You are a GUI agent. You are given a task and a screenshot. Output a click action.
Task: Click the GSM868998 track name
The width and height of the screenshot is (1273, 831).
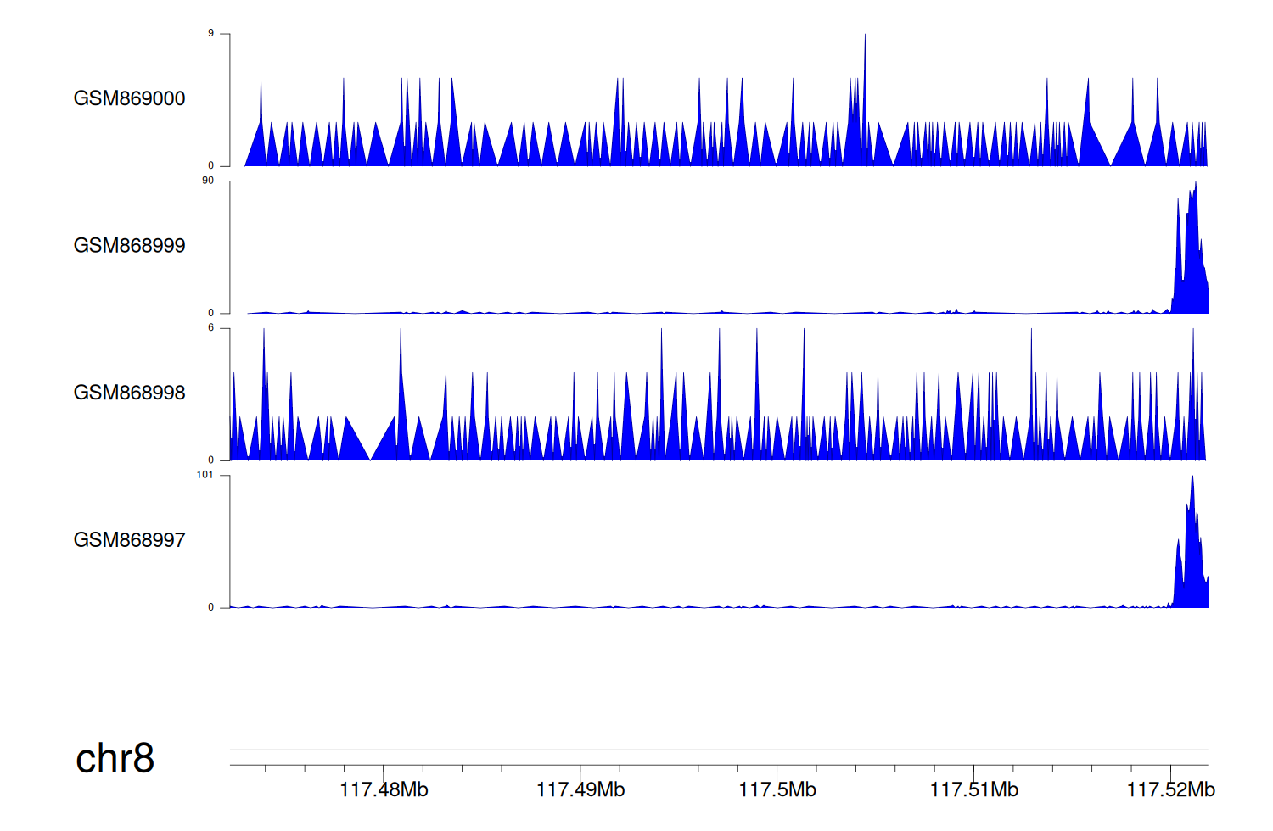pyautogui.click(x=129, y=393)
